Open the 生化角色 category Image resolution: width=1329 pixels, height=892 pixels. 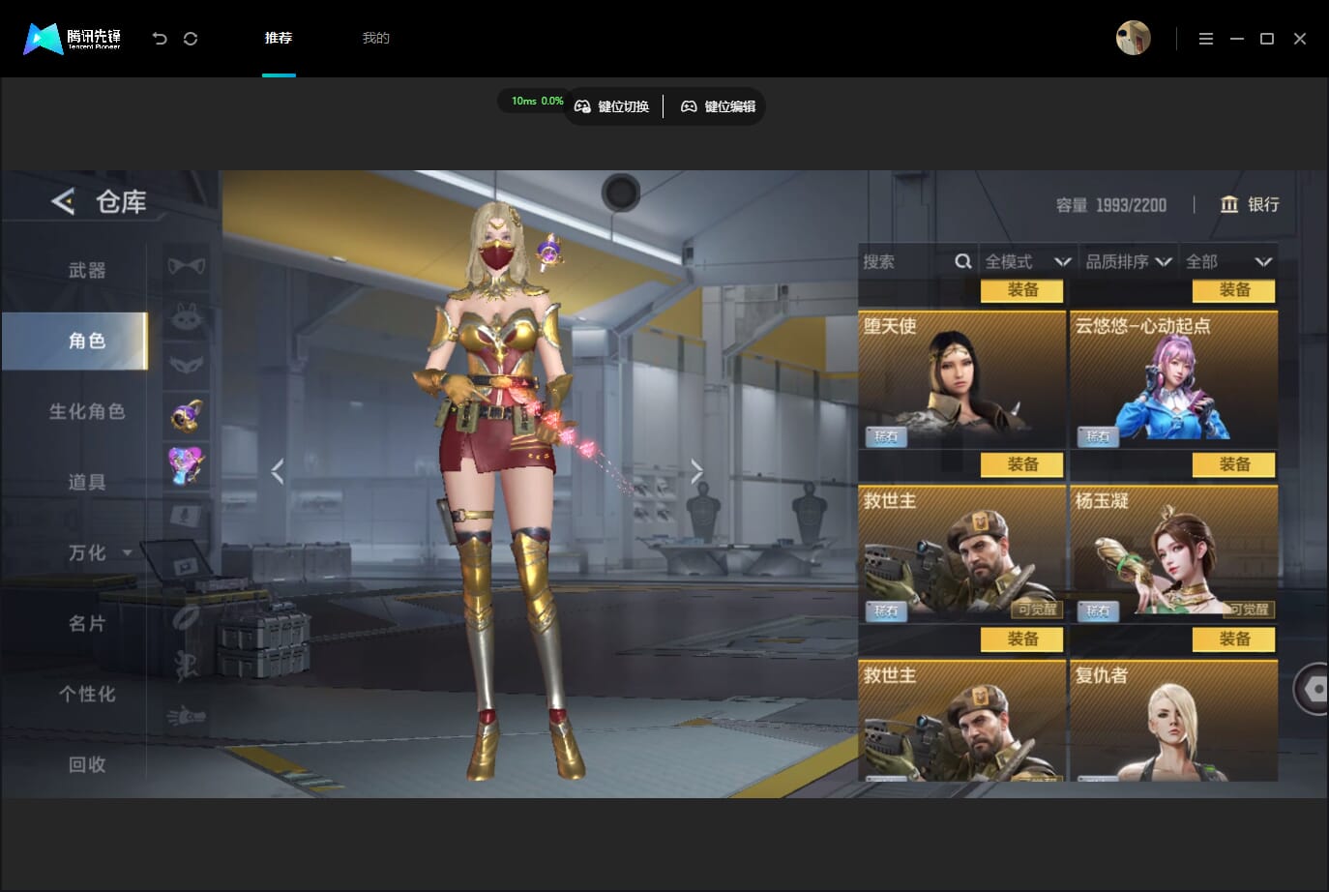pos(87,411)
